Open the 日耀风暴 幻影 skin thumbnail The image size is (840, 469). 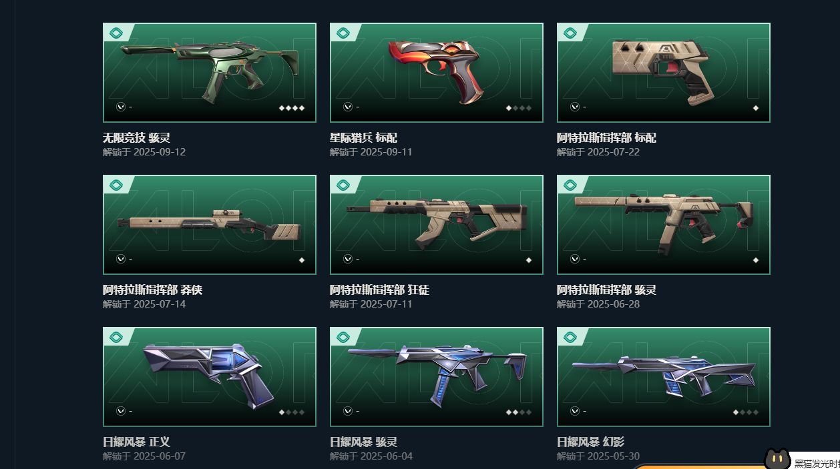(664, 378)
